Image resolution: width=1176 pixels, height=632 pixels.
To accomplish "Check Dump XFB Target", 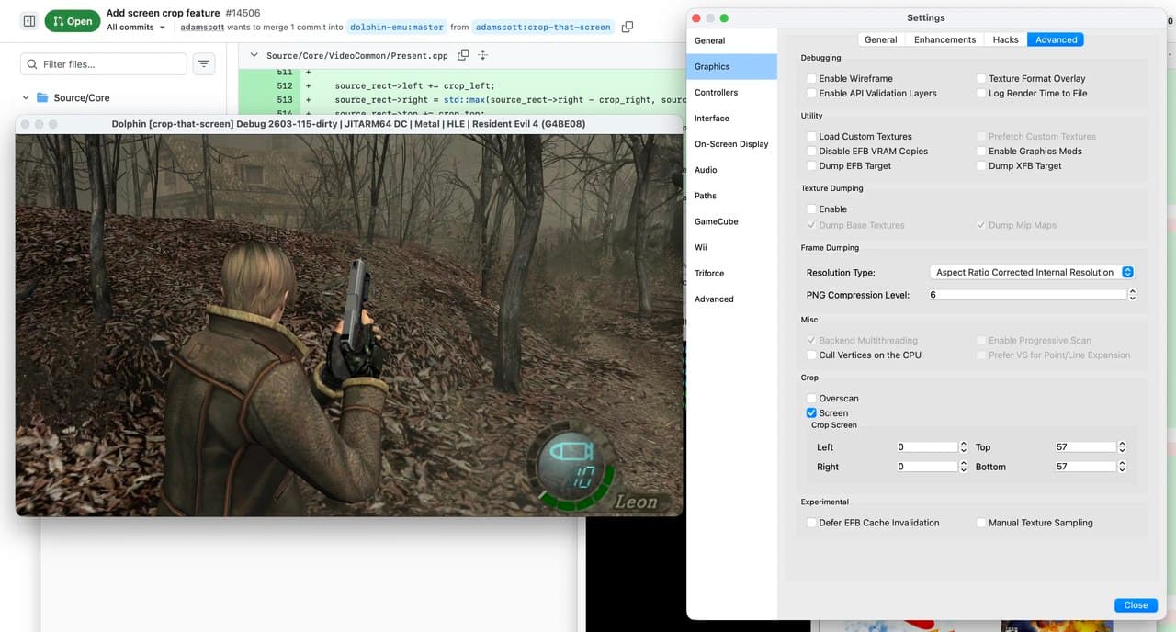I will [x=980, y=166].
